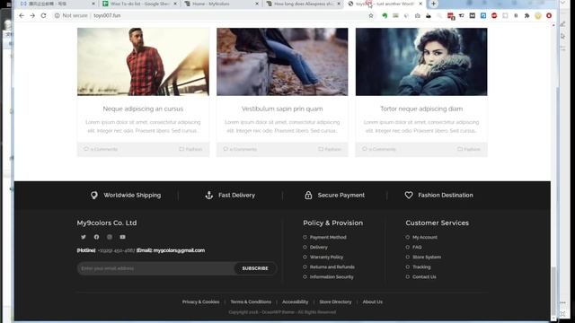The height and width of the screenshot is (323, 575).
Task: Open About Us footer link
Action: [x=373, y=301]
